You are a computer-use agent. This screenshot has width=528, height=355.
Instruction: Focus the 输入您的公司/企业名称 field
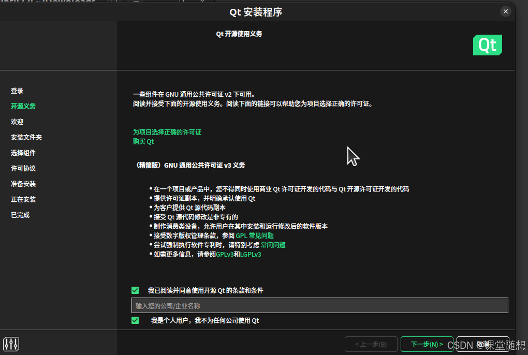(319, 305)
